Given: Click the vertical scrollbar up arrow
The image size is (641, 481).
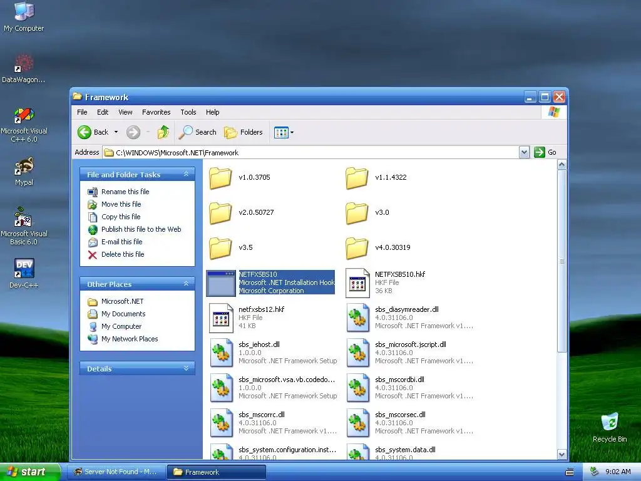Looking at the screenshot, I should [x=562, y=165].
